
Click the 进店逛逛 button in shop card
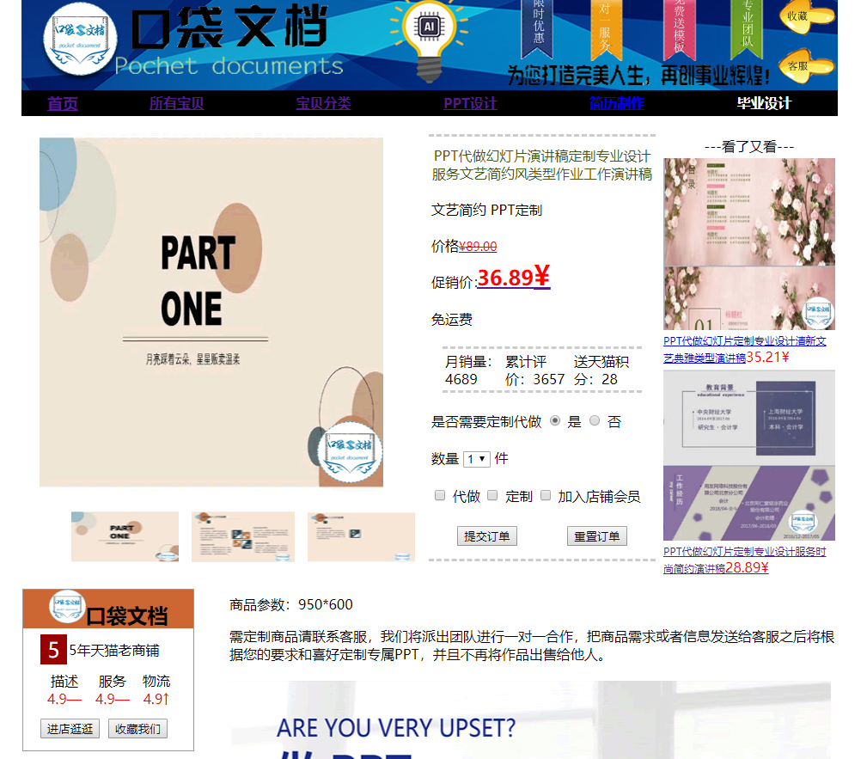(x=70, y=729)
